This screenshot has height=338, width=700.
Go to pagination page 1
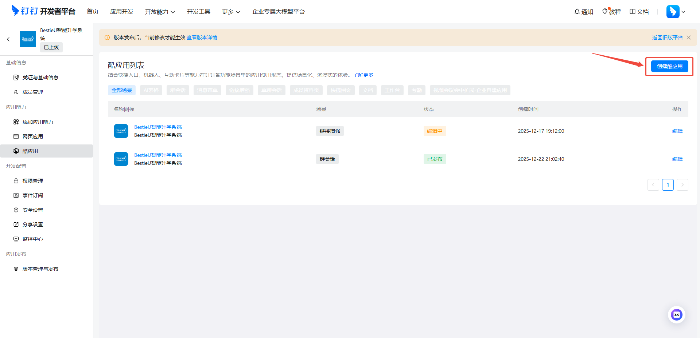click(668, 185)
